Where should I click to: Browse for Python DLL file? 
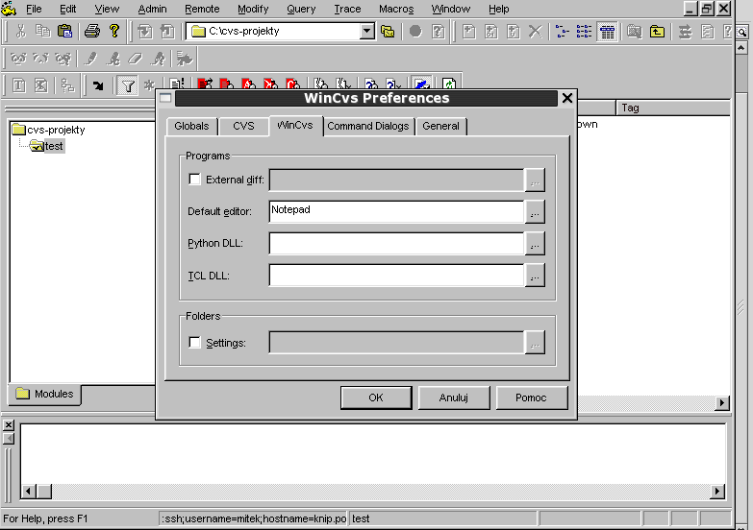[x=535, y=244]
